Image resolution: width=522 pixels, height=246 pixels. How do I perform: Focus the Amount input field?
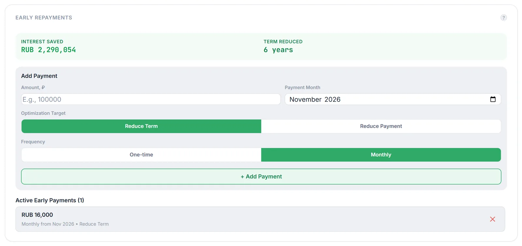151,99
